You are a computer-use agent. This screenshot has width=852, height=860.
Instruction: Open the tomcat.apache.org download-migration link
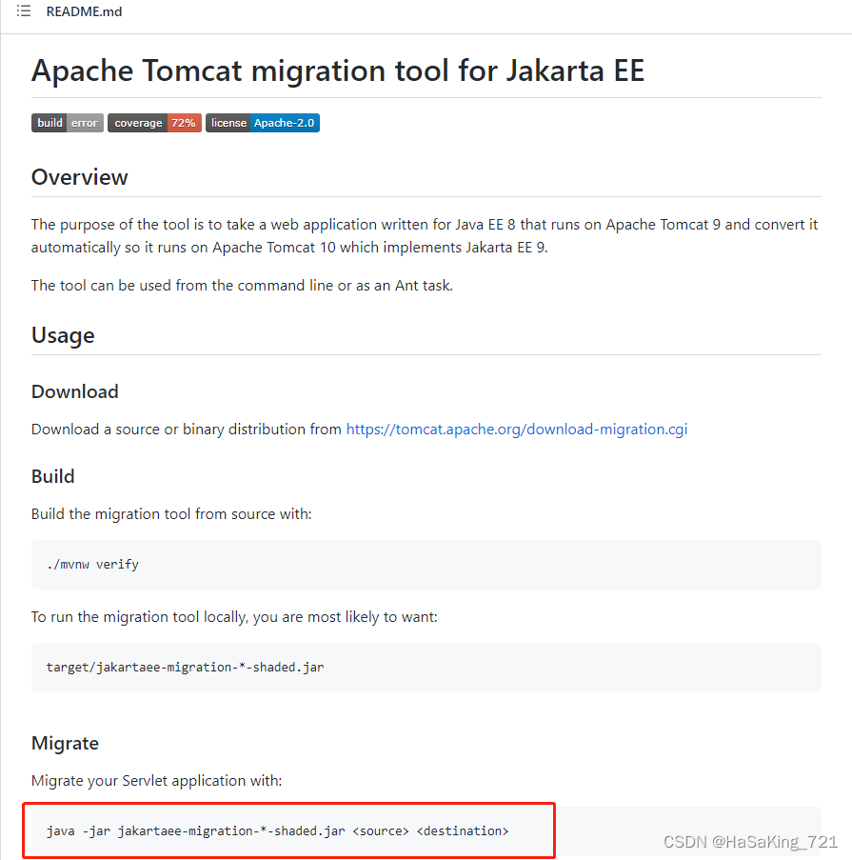517,429
